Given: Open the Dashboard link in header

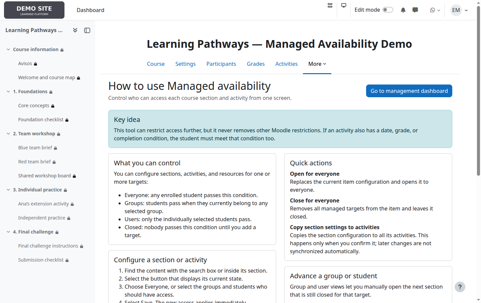Looking at the screenshot, I should click(90, 10).
